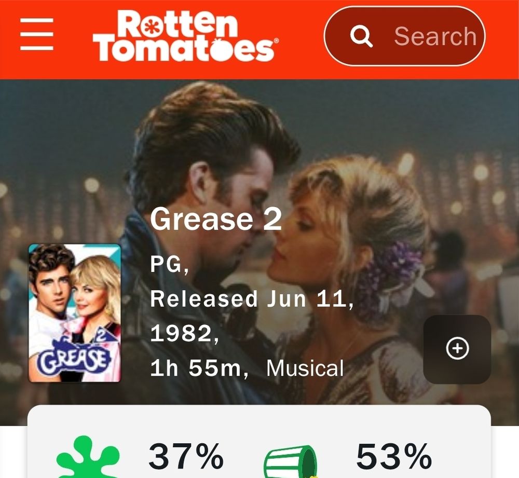Click the green splat Tomatometer icon
This screenshot has width=519, height=478.
tap(88, 457)
